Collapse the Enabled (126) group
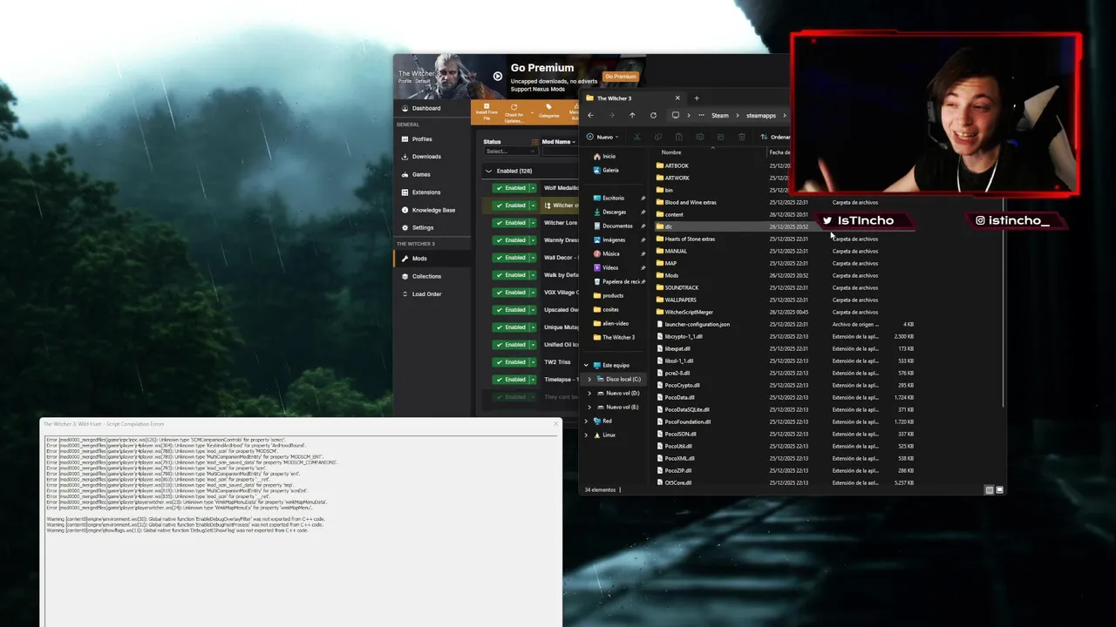This screenshot has height=627, width=1116. 488,171
